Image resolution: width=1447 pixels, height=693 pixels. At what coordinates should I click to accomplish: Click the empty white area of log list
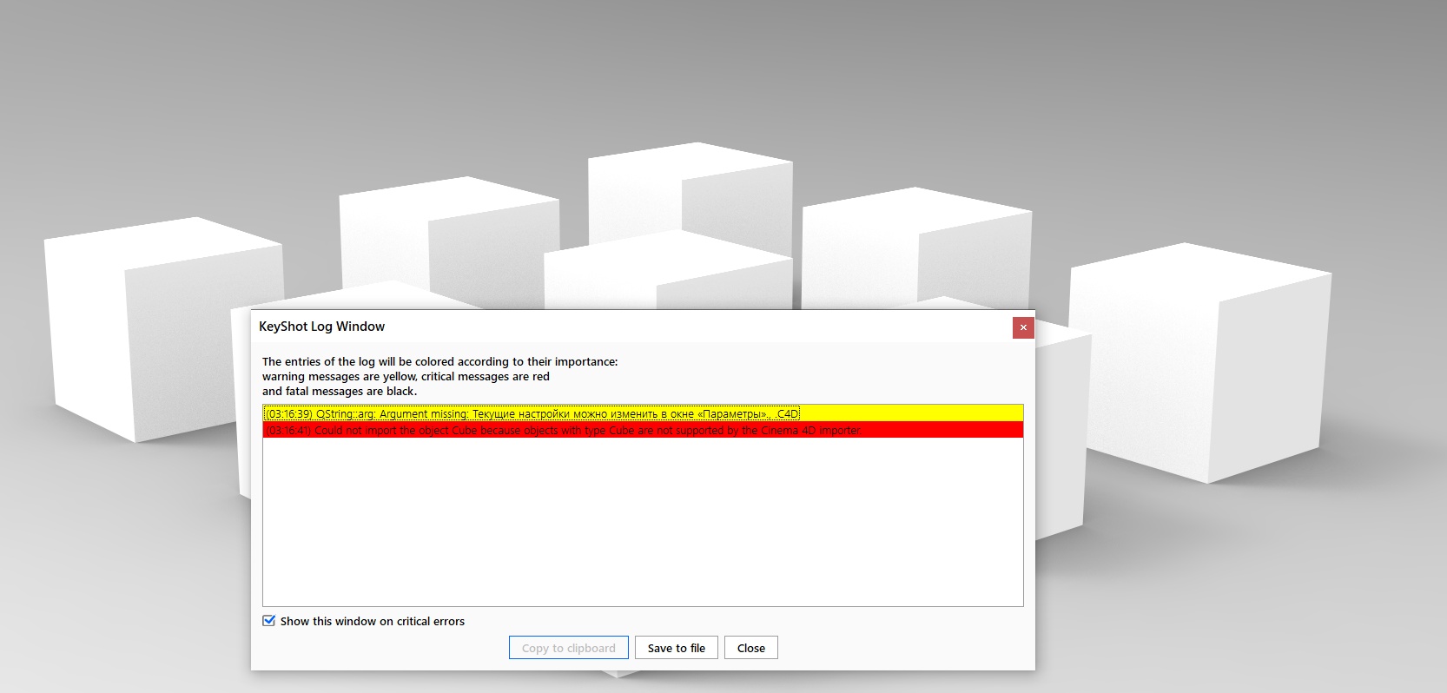[x=643, y=521]
